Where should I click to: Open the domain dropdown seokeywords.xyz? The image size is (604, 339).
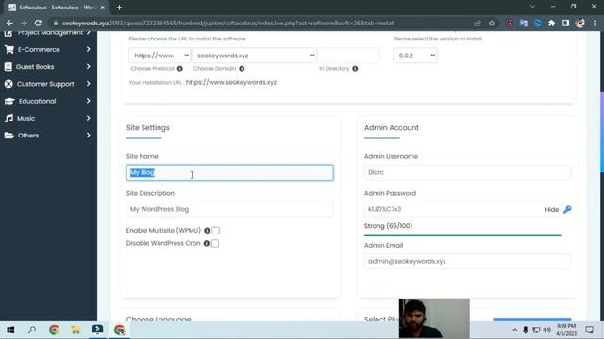[254, 56]
